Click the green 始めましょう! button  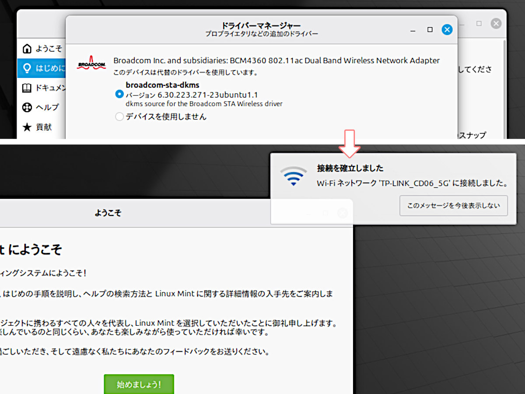tap(139, 384)
